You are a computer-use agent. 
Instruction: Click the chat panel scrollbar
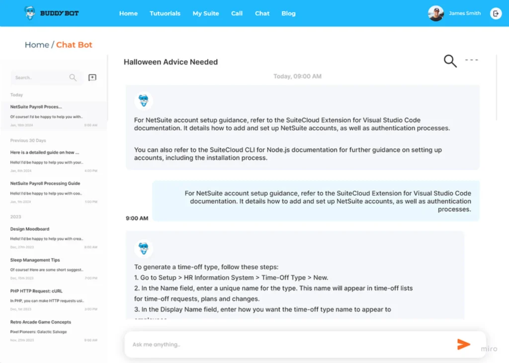[x=497, y=87]
